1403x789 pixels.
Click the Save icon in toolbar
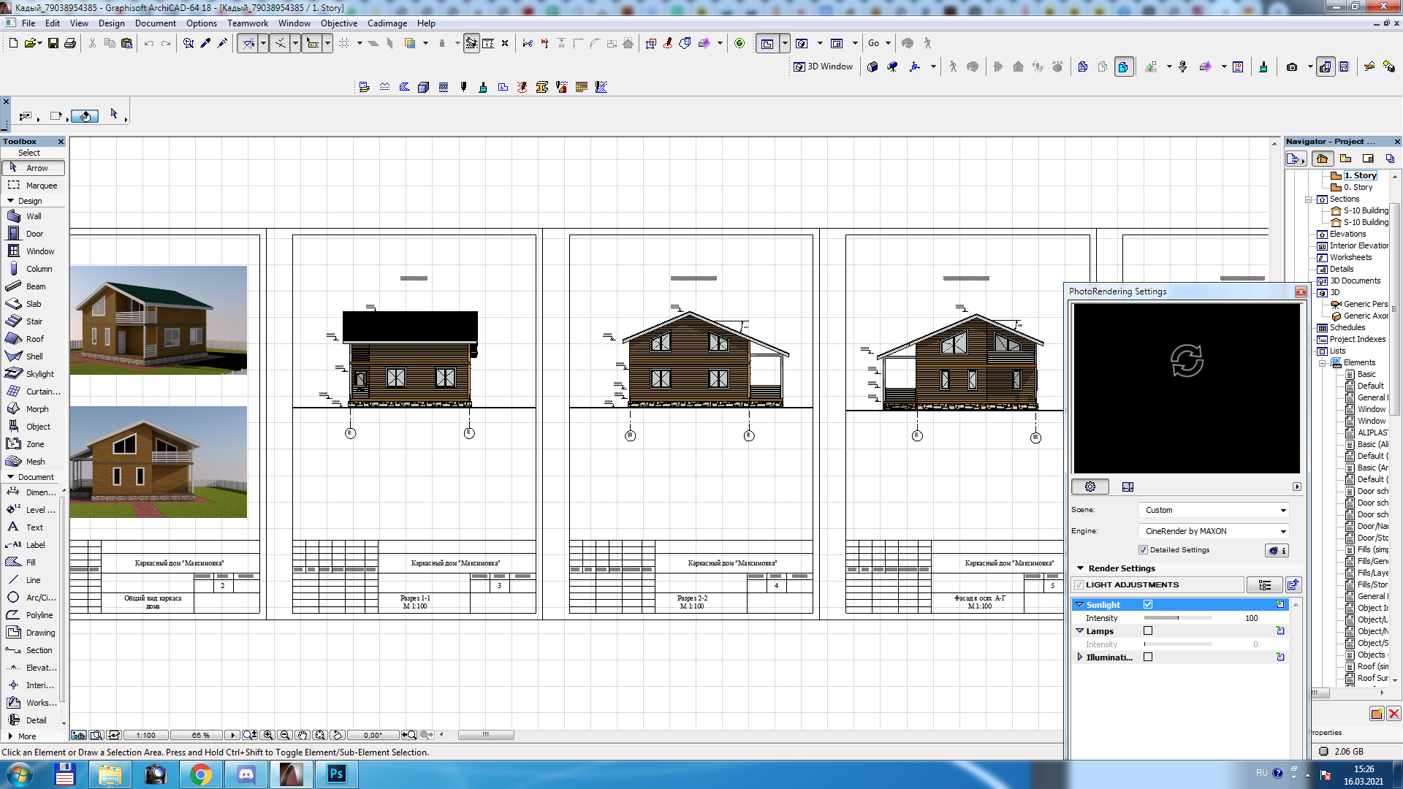click(53, 43)
